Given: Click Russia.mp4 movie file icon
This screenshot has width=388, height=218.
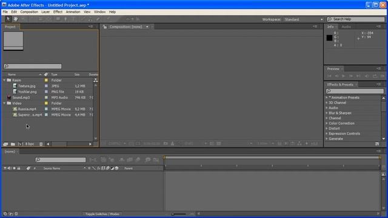Looking at the screenshot, I should click(15, 109).
